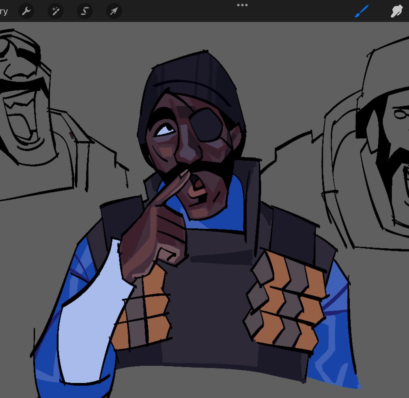Viewport: 409px width, 398px height.
Task: Tap the blue highlighted brush icon
Action: tap(361, 11)
